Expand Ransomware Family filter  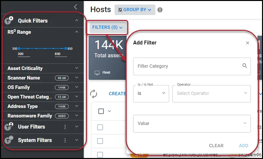tap(77, 115)
